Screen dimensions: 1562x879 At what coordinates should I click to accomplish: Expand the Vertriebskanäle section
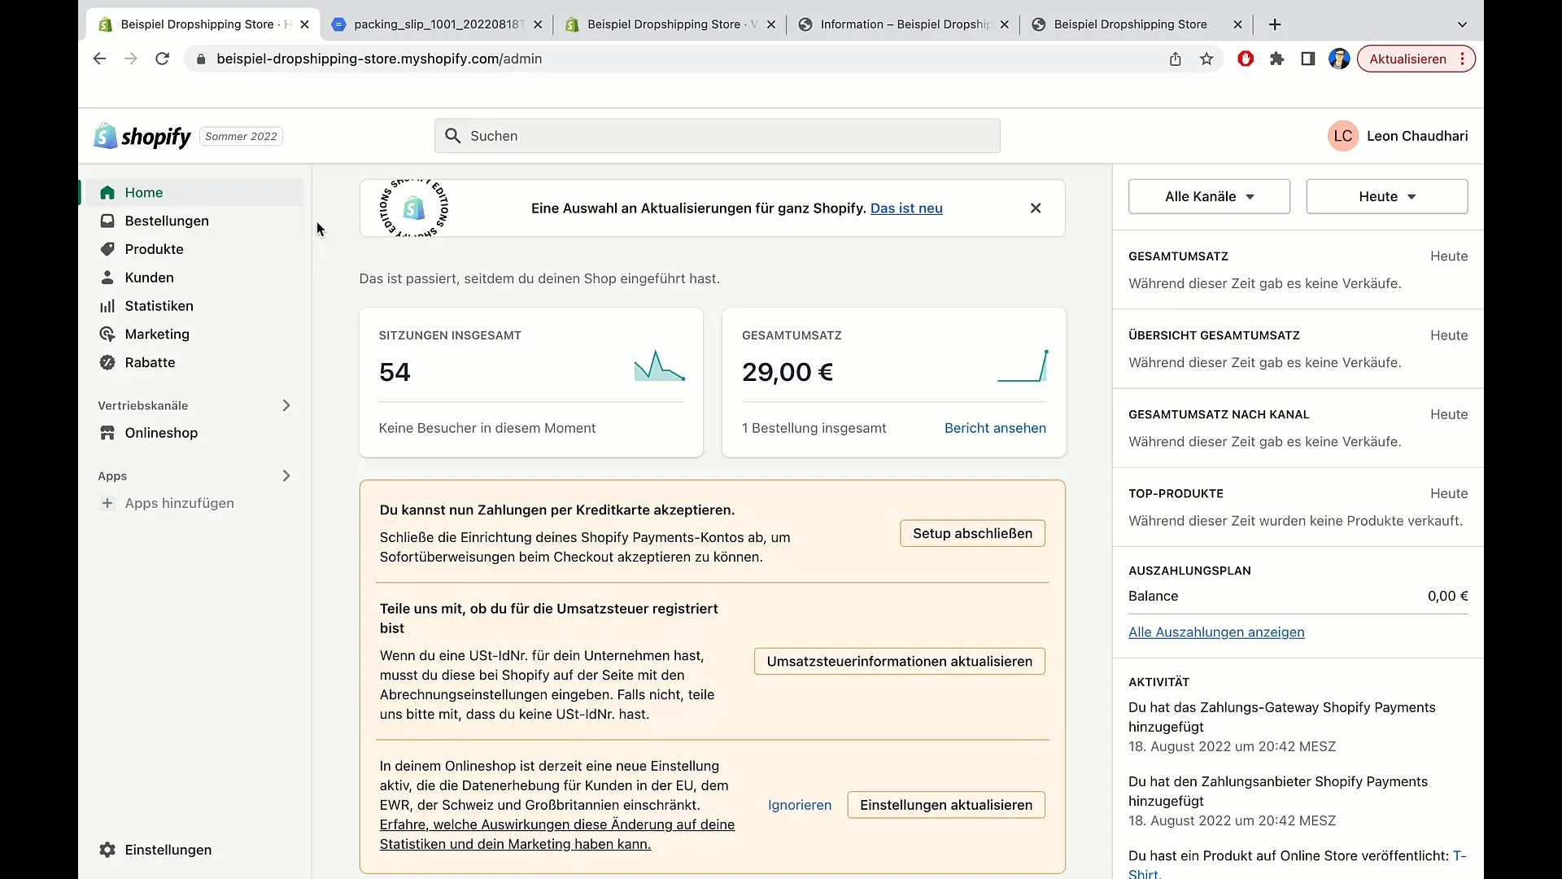[x=286, y=405]
